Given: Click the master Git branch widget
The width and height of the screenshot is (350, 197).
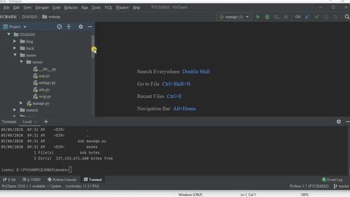Looking at the screenshot, I should (341, 186).
